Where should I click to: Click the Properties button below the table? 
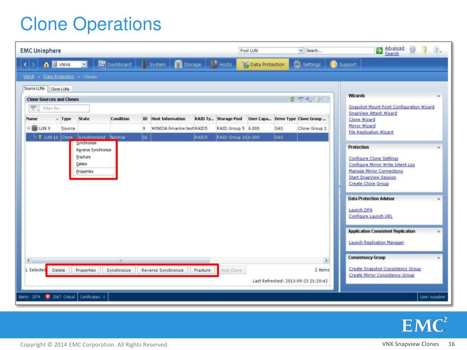click(x=86, y=270)
